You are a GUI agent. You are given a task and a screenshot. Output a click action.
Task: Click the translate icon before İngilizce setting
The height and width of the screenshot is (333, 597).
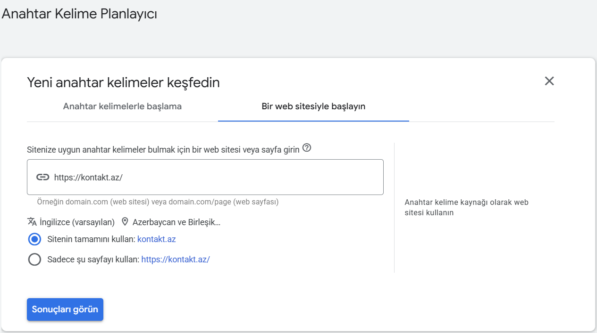coord(30,221)
